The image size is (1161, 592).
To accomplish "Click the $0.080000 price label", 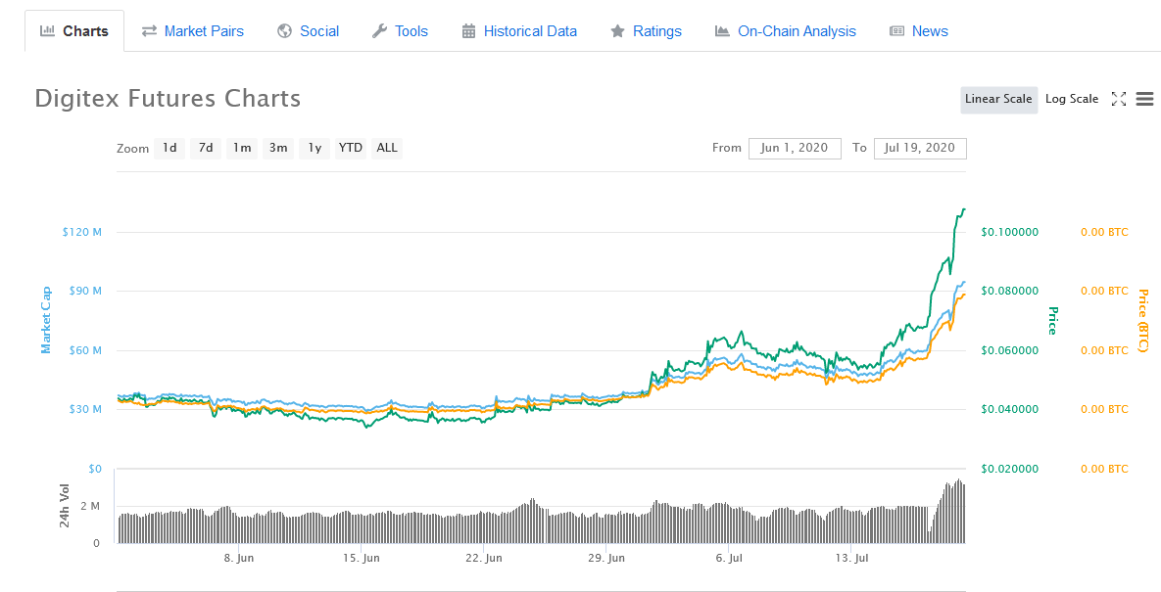I will tap(1010, 292).
